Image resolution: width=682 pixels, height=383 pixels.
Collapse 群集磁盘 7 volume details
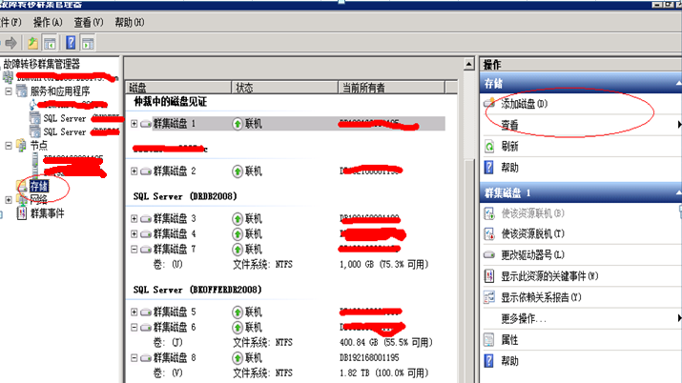point(134,249)
